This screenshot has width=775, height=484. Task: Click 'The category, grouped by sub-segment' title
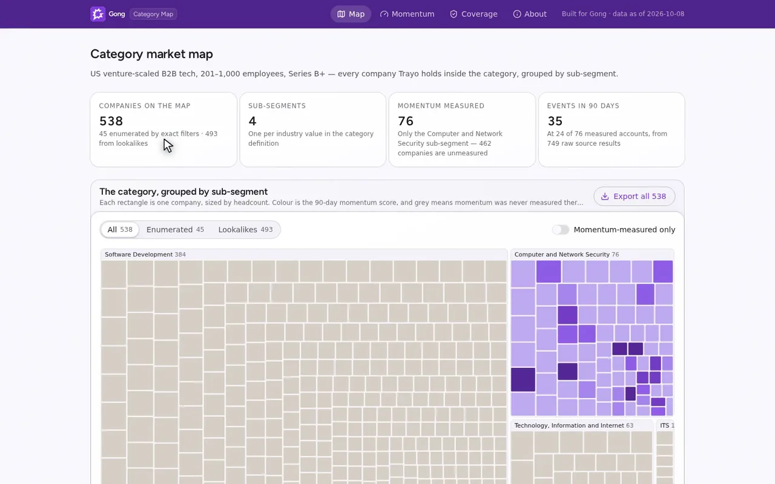pos(183,192)
